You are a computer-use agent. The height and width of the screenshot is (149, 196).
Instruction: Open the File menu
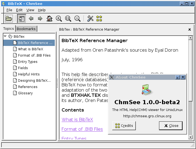9,10
